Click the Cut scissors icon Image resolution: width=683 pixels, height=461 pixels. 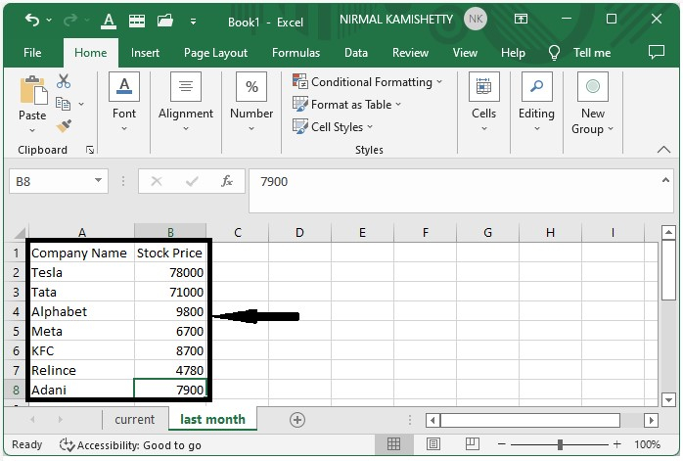(x=64, y=81)
